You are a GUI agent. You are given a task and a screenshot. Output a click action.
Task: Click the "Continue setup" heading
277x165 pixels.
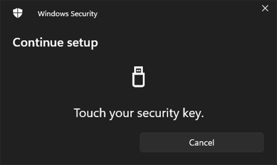[x=55, y=42]
